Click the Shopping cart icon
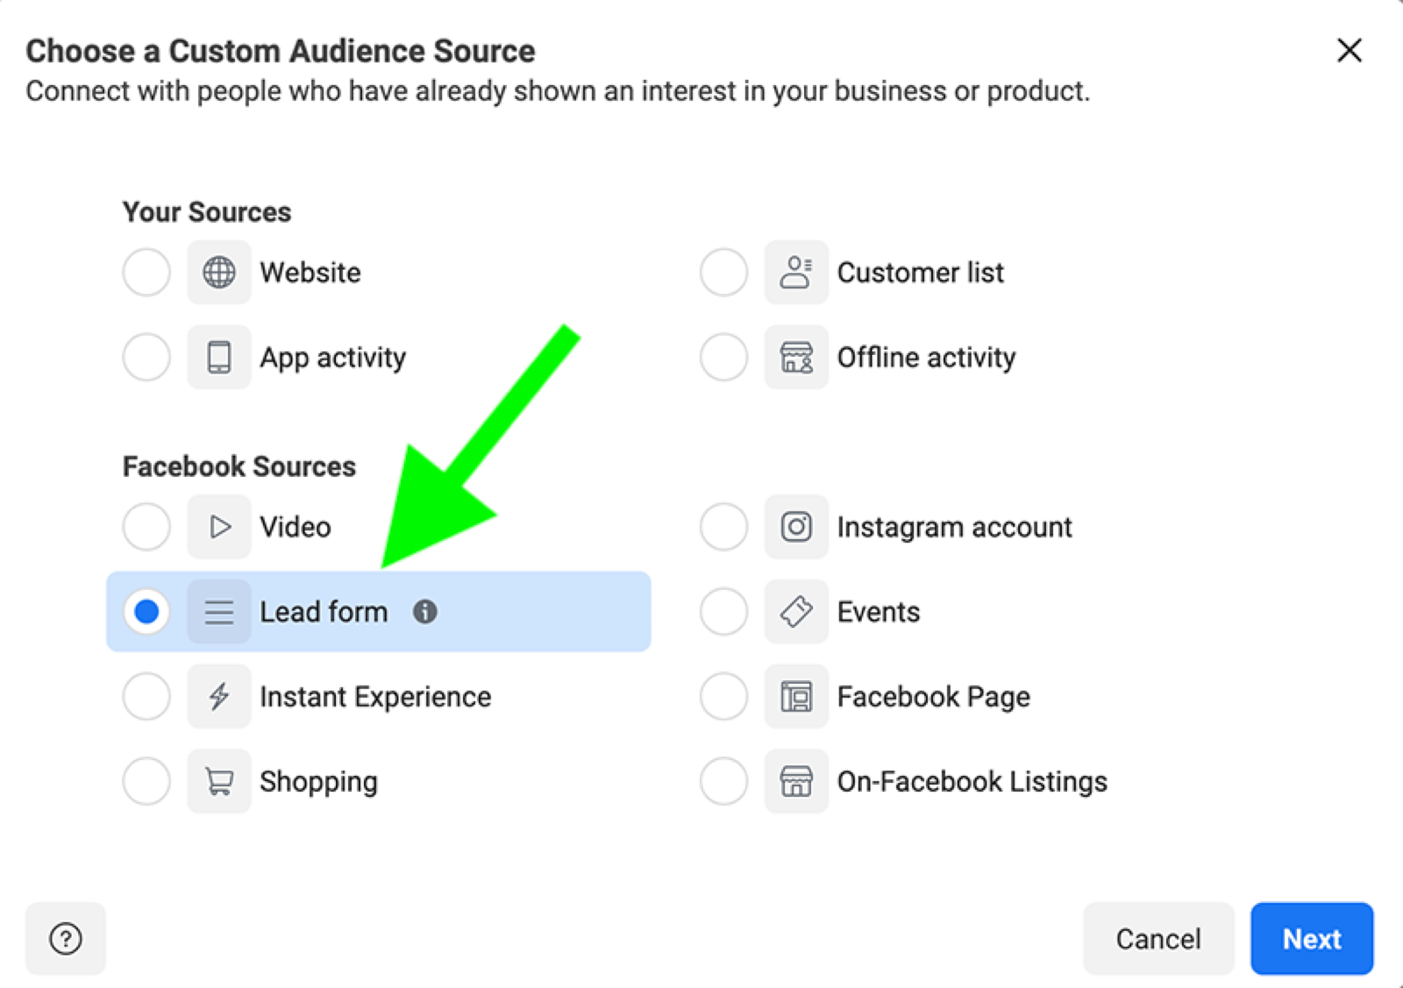 point(219,781)
